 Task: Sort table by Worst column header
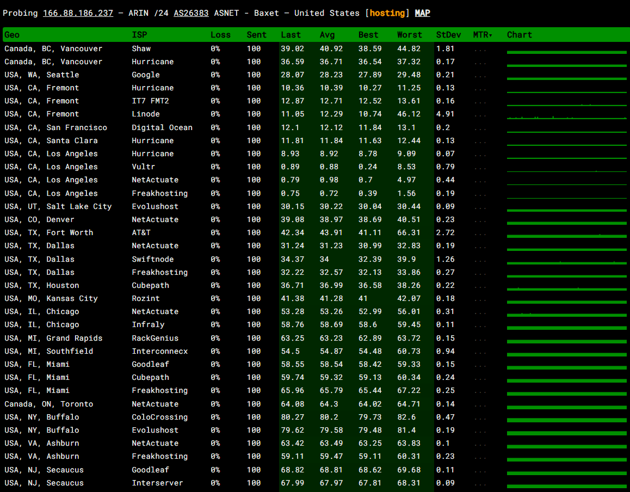pos(410,35)
